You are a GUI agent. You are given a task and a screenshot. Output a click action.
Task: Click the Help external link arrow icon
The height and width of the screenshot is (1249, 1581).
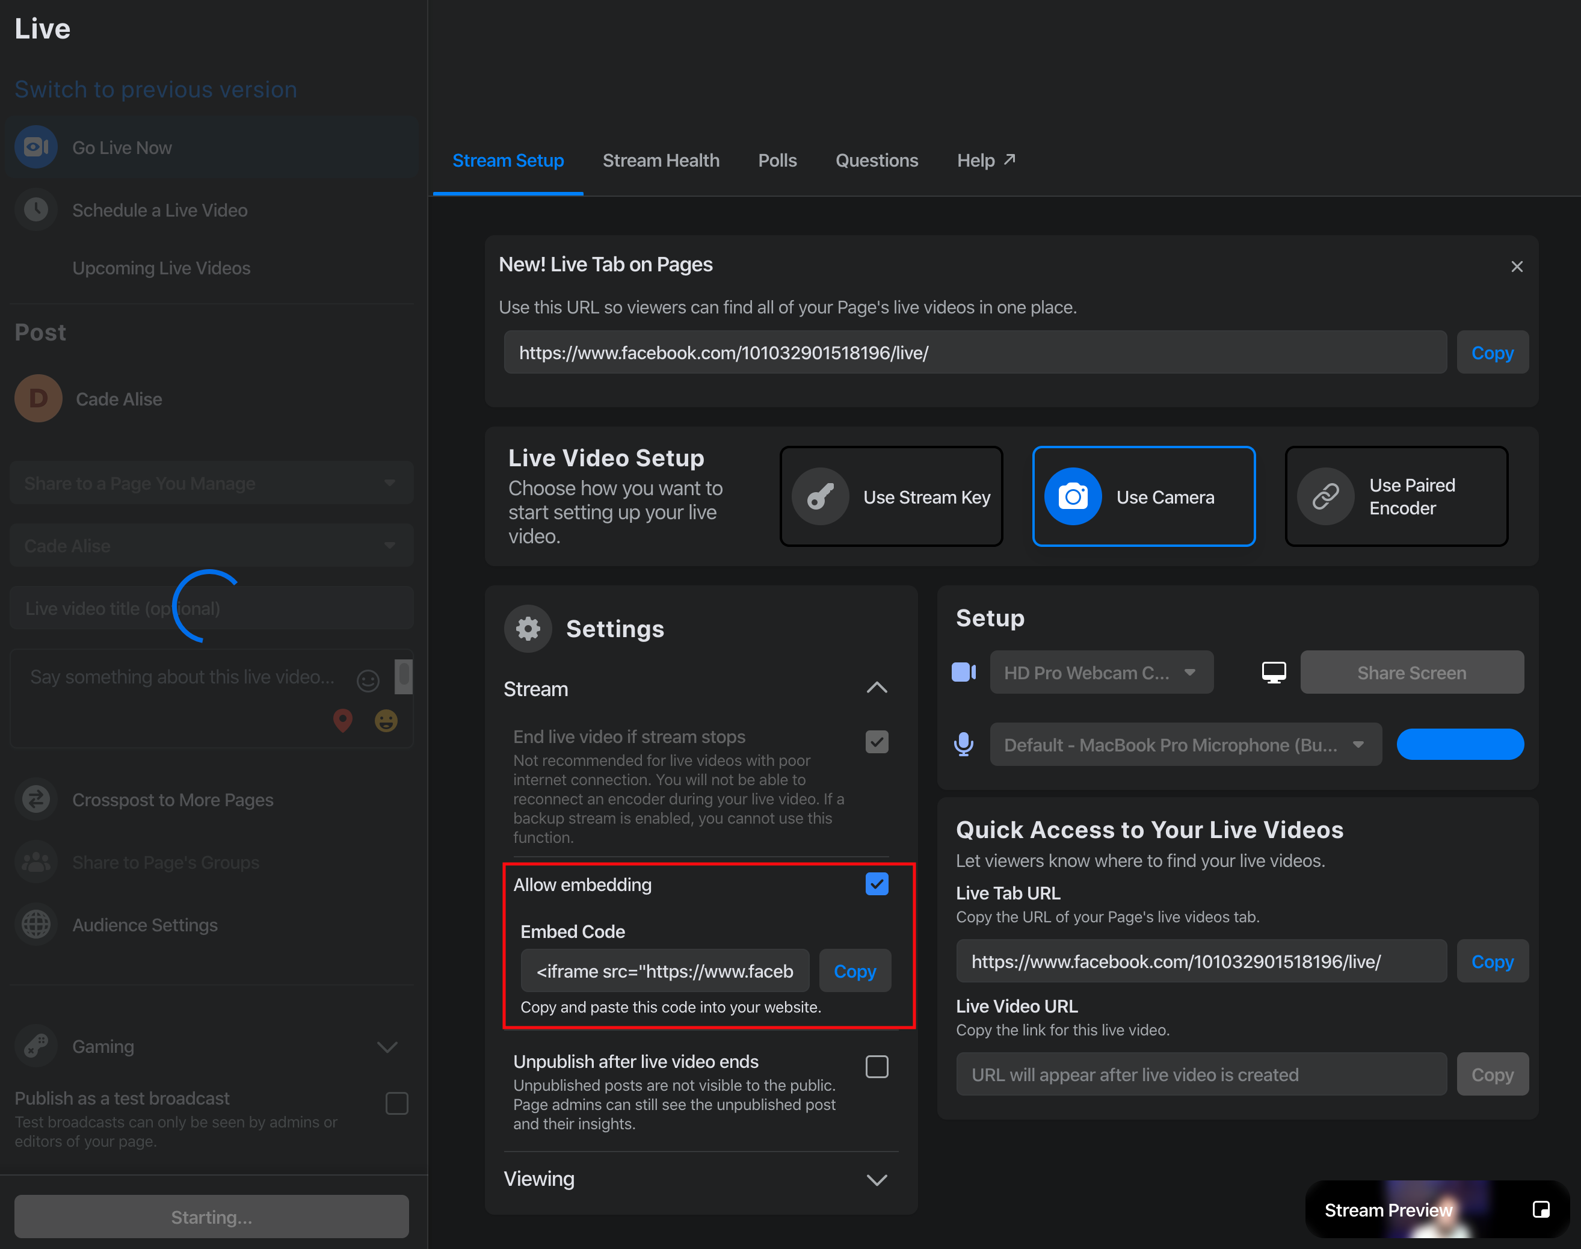click(x=1010, y=159)
